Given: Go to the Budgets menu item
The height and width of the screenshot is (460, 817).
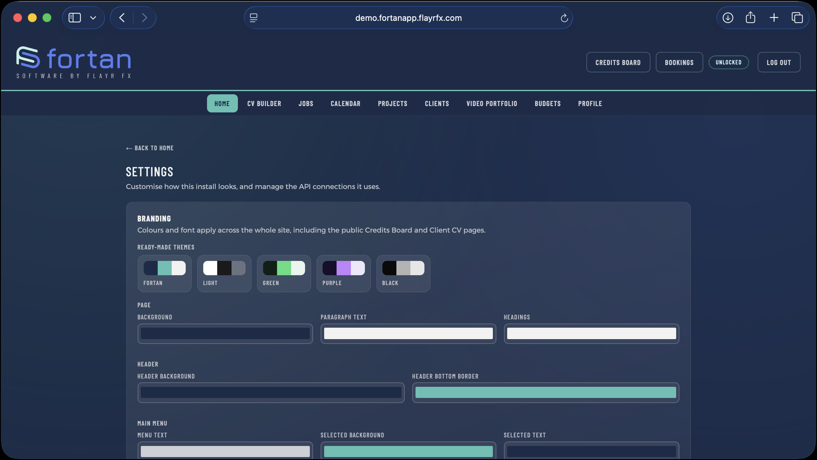Looking at the screenshot, I should (x=548, y=104).
